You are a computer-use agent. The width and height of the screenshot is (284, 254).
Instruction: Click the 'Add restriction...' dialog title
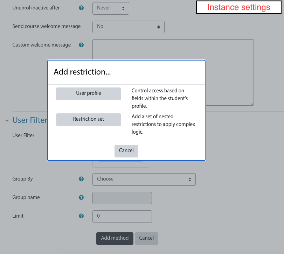pos(82,72)
